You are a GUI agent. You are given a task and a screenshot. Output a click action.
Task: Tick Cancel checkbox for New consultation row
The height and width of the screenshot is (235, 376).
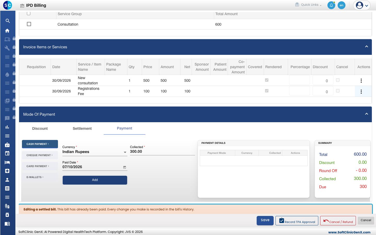point(338,80)
